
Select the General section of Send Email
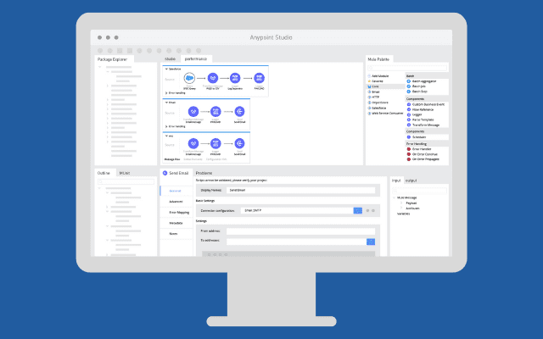coord(176,191)
